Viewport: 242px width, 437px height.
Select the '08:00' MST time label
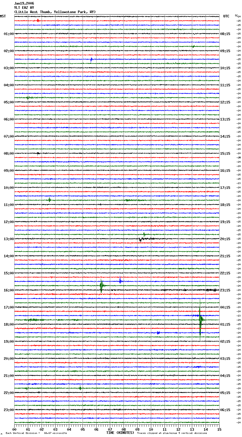tap(9, 154)
